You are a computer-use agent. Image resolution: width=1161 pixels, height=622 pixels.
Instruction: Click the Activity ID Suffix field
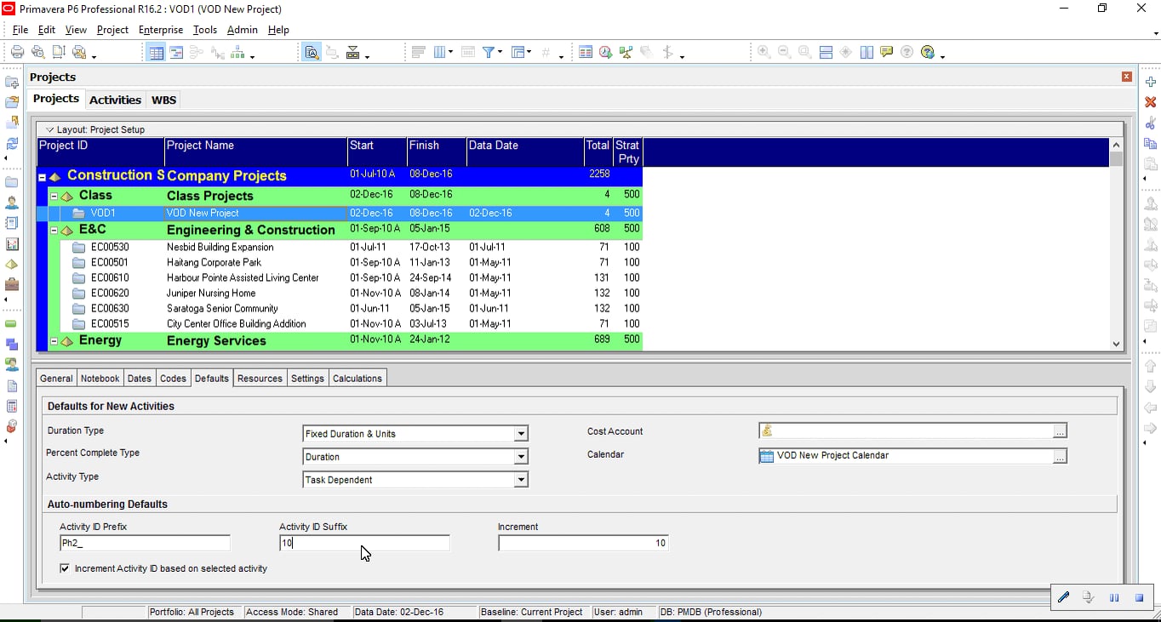(x=364, y=543)
